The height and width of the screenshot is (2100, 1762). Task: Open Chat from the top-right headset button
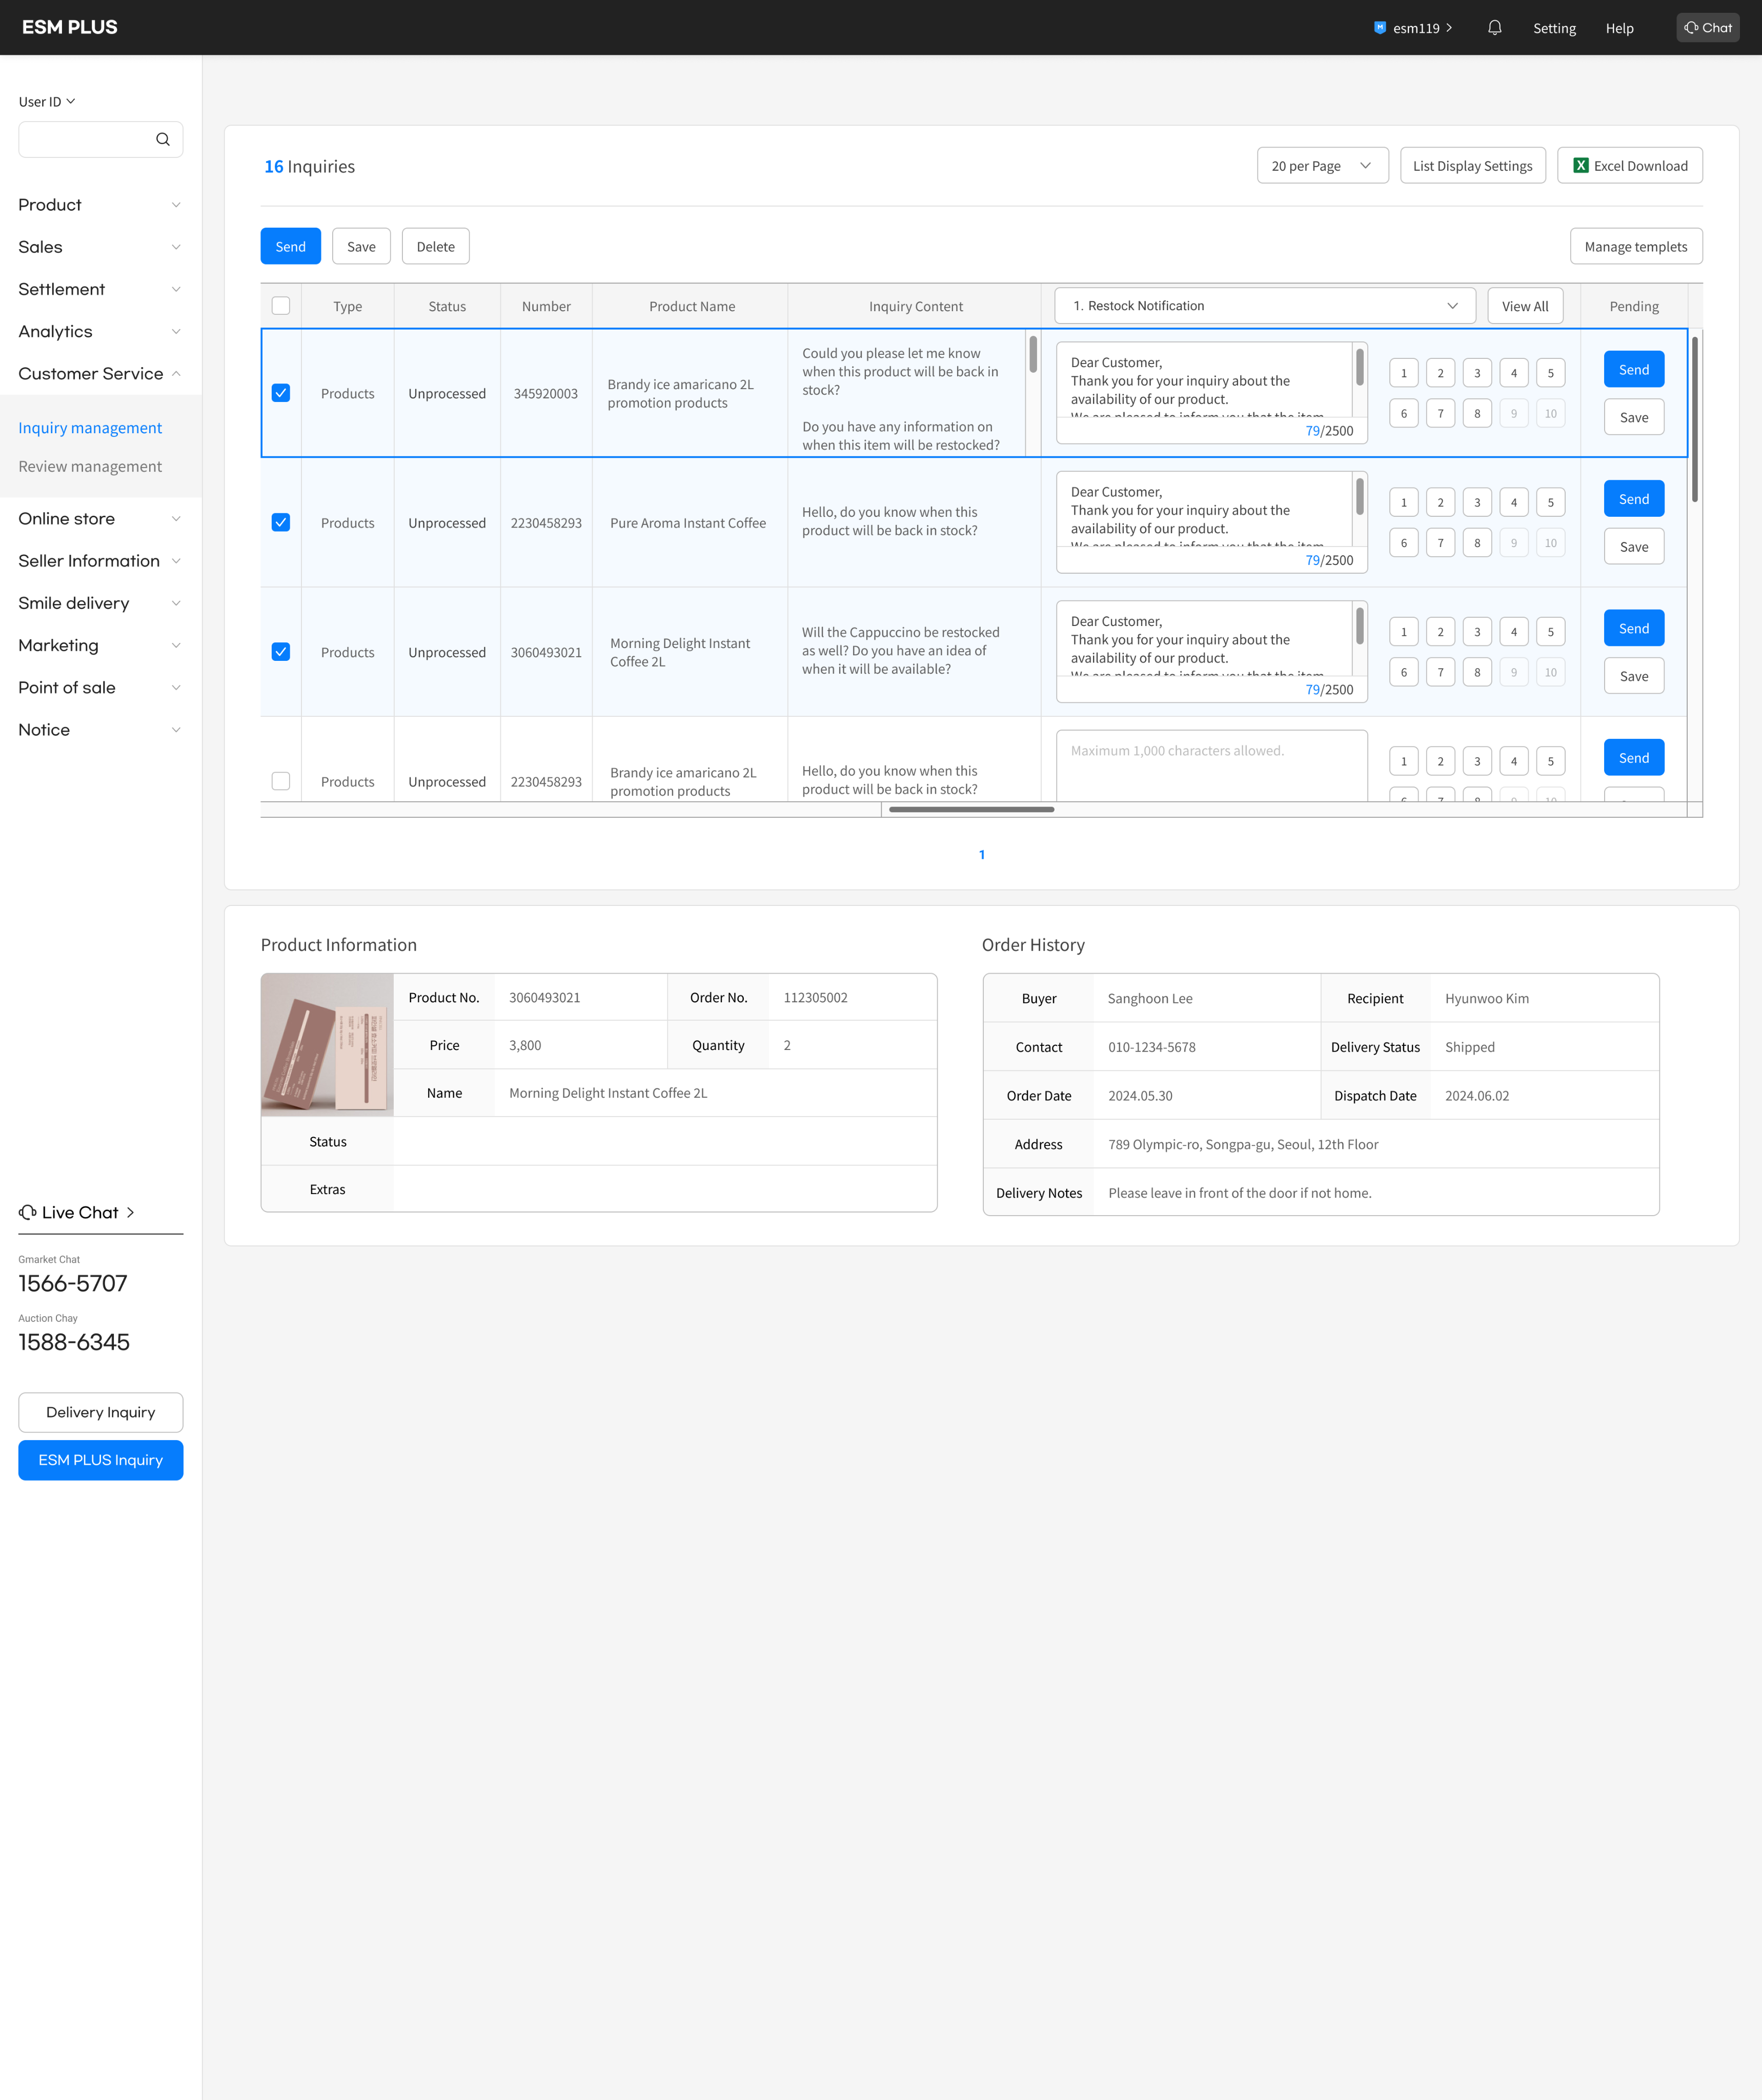pyautogui.click(x=1707, y=28)
